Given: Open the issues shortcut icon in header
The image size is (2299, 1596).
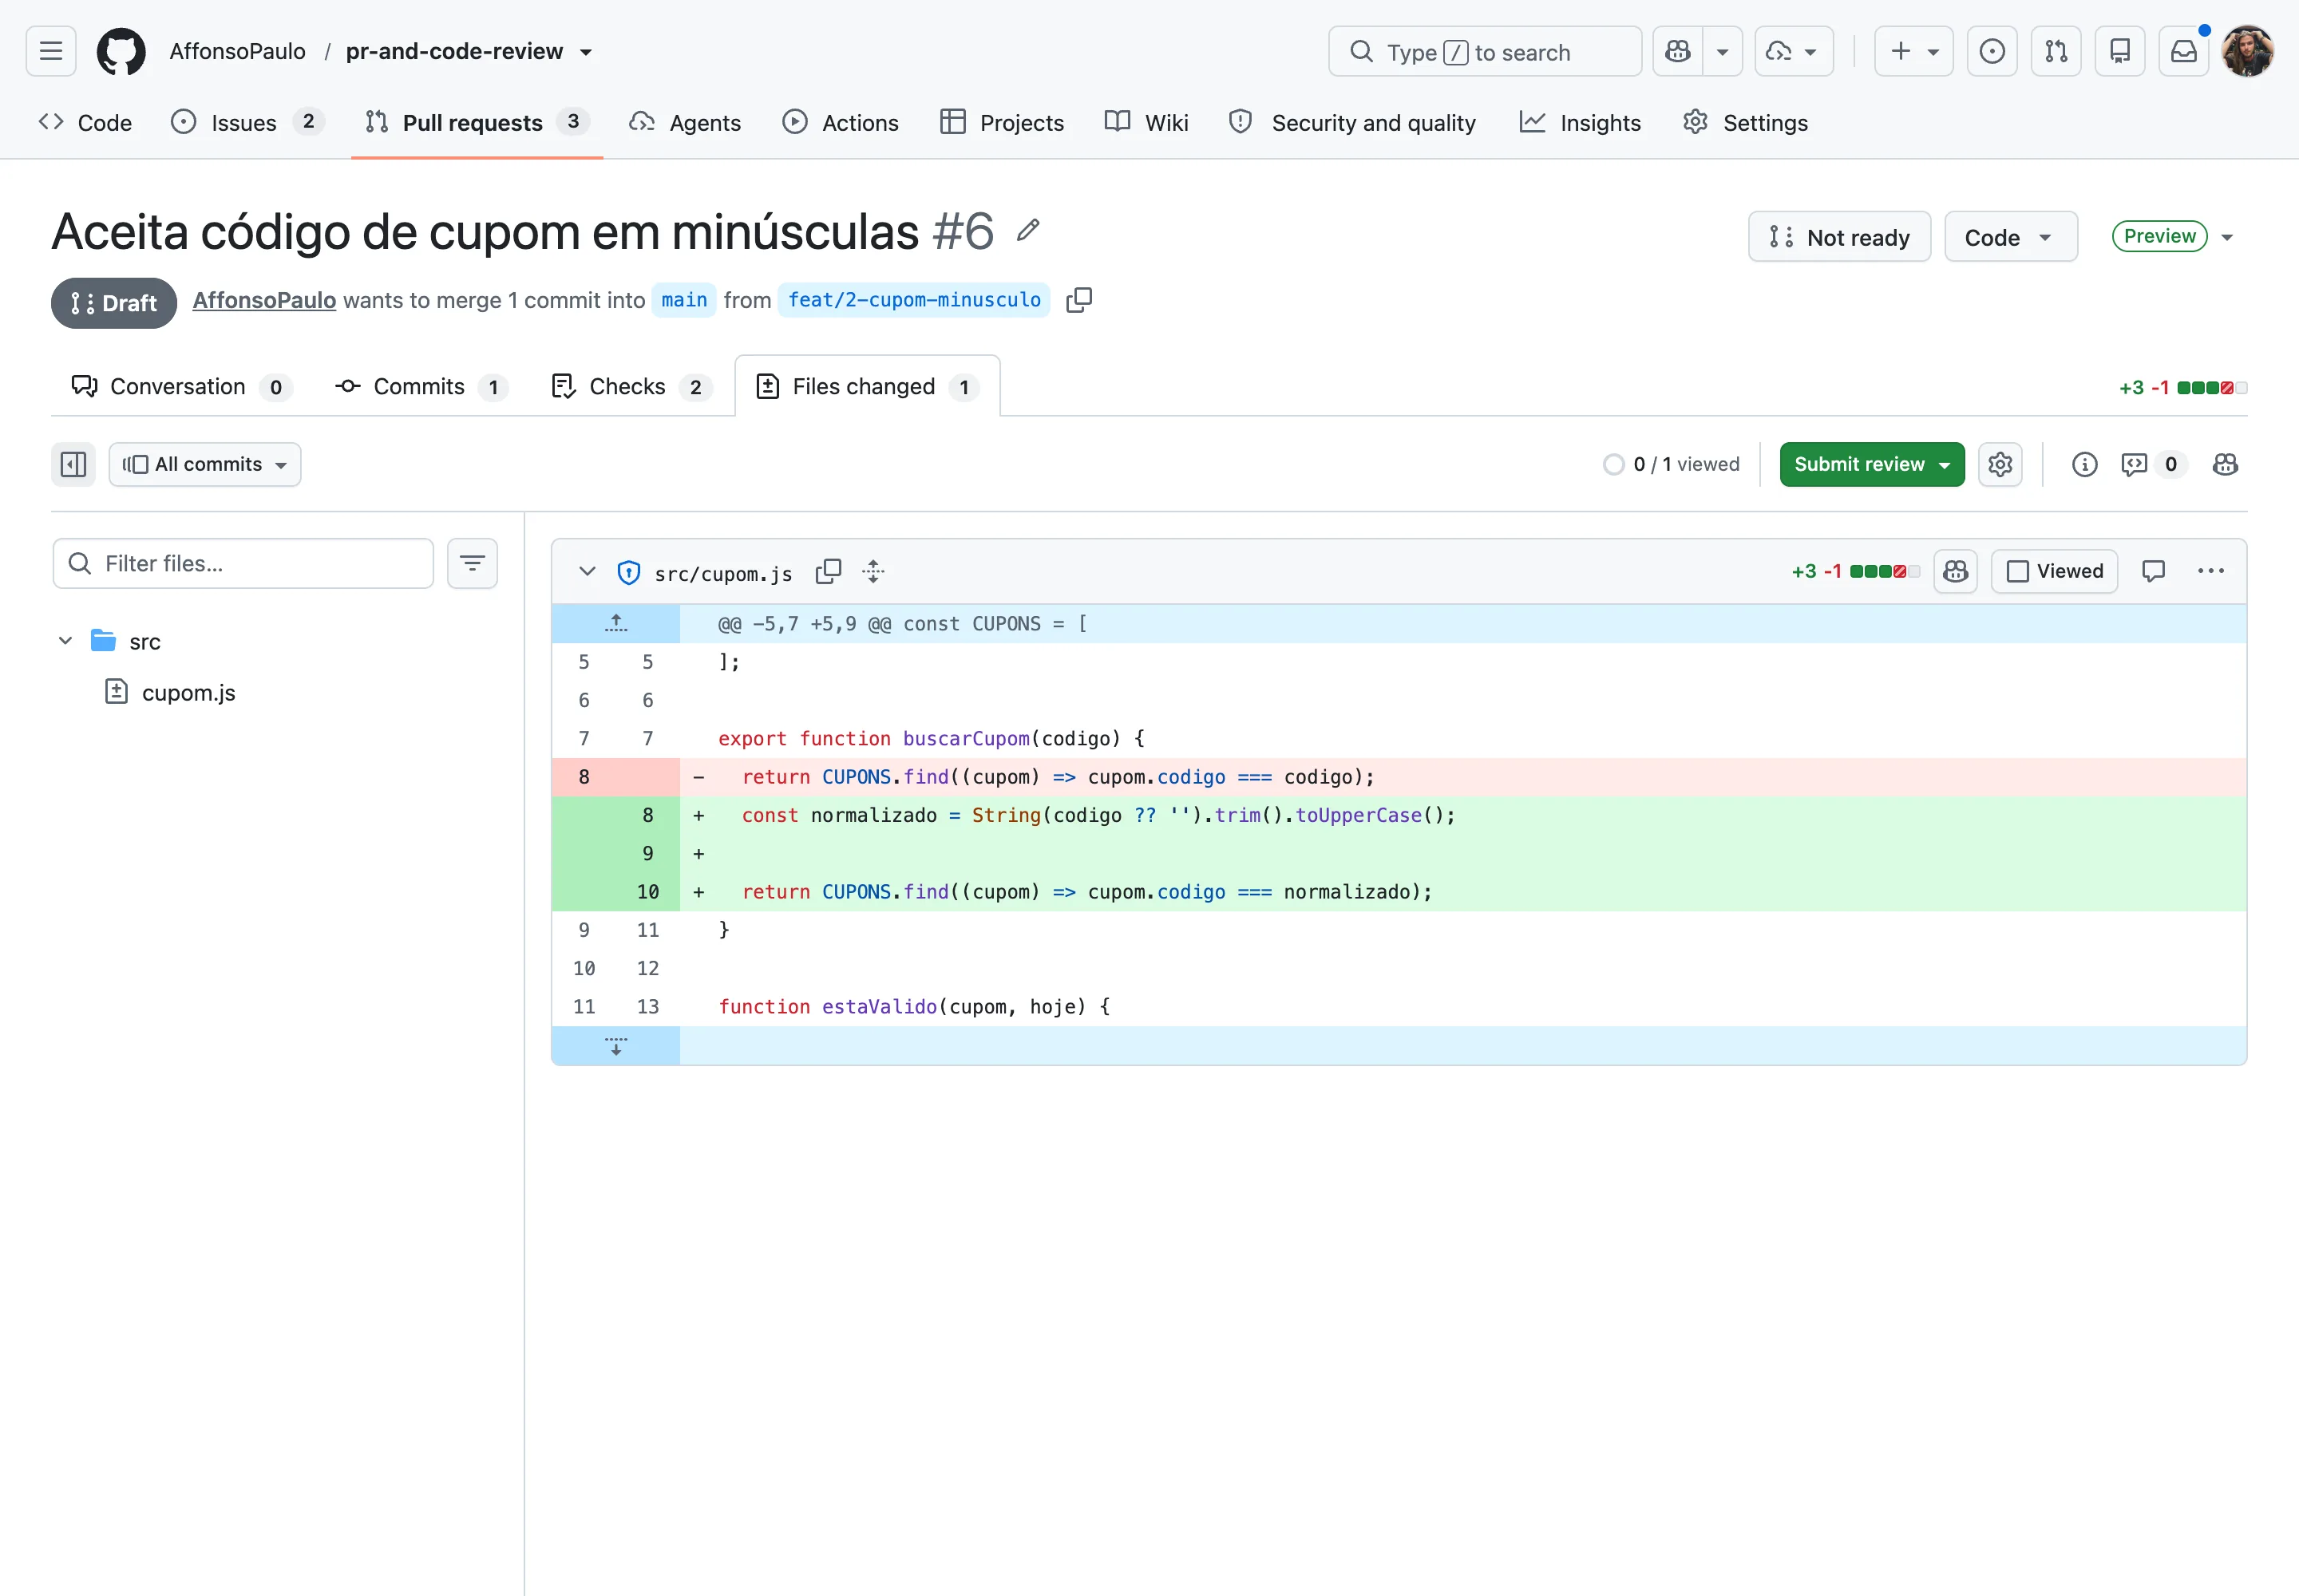Looking at the screenshot, I should point(1992,51).
